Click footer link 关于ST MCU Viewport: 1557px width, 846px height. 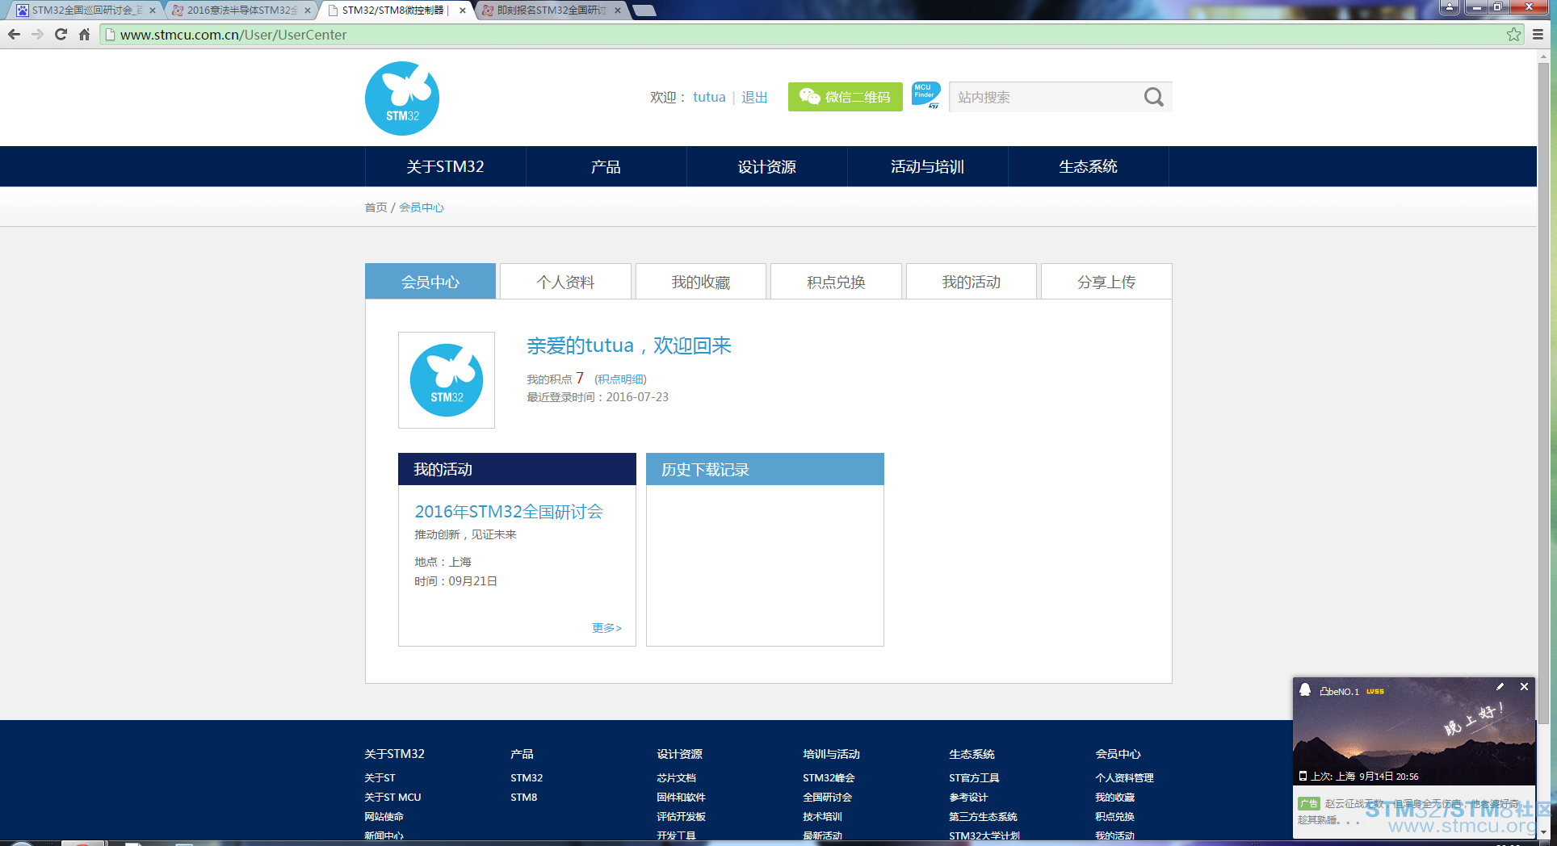(392, 797)
